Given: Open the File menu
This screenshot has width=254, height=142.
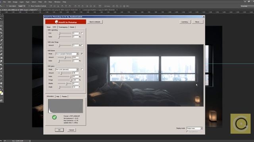Looking at the screenshot, I should pyautogui.click(x=4, y=2).
